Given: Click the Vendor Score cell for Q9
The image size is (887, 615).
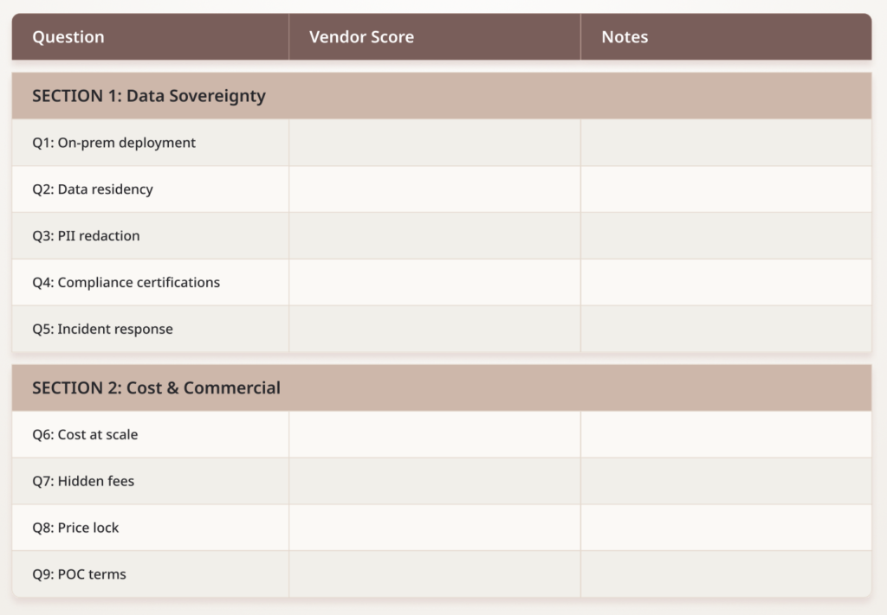Looking at the screenshot, I should (434, 575).
